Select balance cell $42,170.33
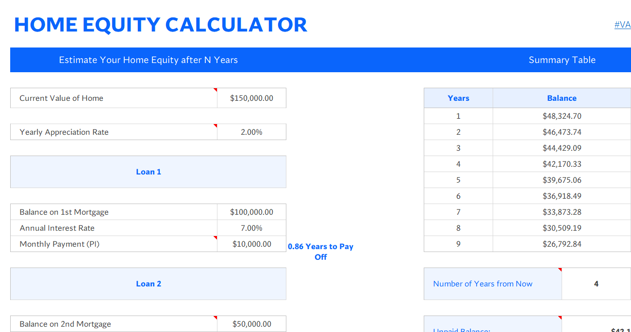 (562, 164)
